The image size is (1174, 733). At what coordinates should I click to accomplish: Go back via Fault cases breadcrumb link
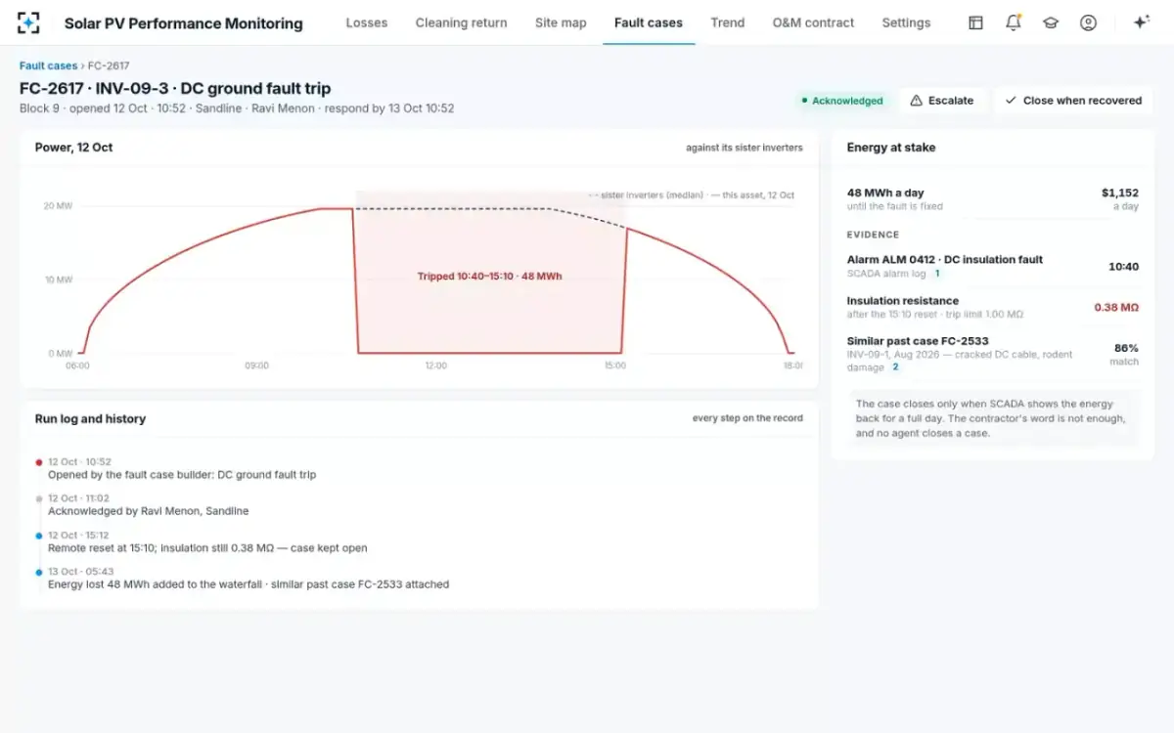tap(48, 66)
